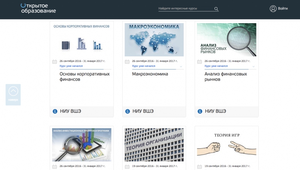The image size is (300, 170).
Task: Click the back-to-top arrow icon
Action: (x=13, y=92)
